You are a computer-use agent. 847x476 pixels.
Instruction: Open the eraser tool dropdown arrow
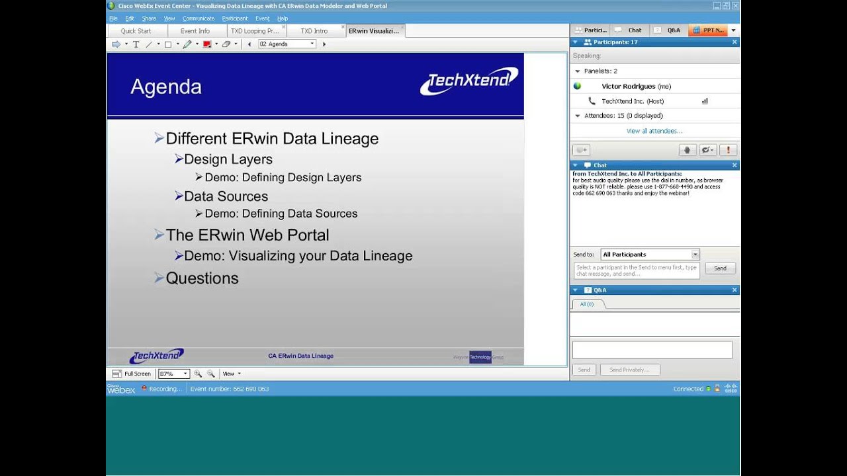pyautogui.click(x=236, y=44)
